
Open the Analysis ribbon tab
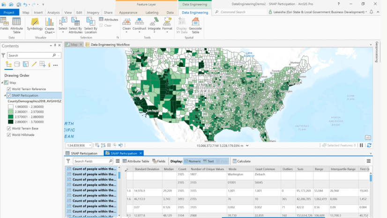[53, 12]
